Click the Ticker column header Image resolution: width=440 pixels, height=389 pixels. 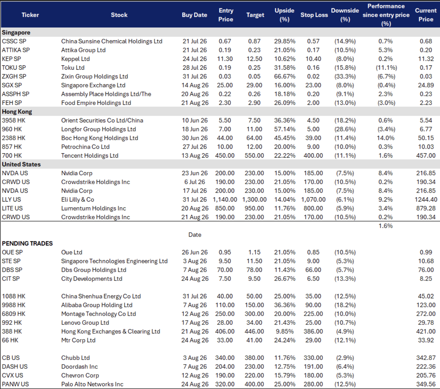coord(30,15)
